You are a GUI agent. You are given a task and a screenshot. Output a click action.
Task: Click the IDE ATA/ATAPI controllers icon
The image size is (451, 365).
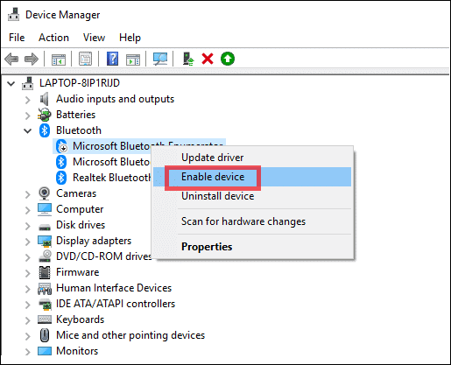(x=45, y=305)
